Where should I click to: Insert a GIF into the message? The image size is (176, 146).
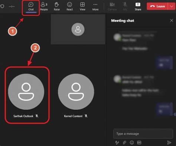pos(139,143)
